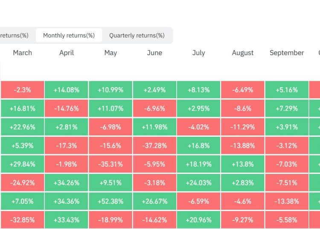Viewport: 320px width, 229px height.
Task: Select the September column header
Action: 287,53
